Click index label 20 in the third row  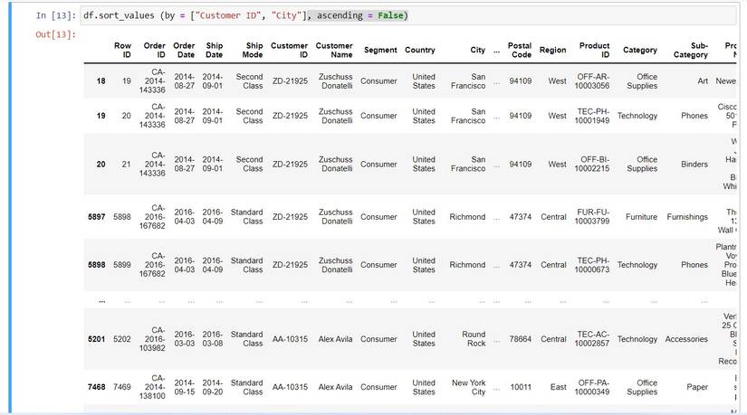pos(101,165)
